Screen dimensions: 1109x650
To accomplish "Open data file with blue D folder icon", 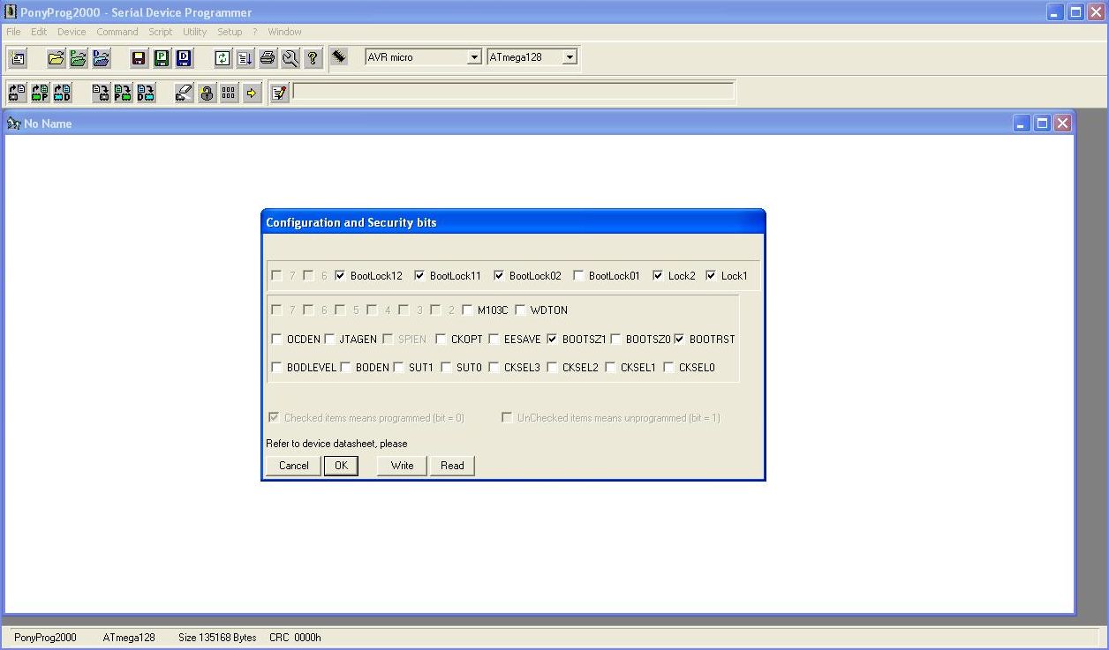I will click(102, 58).
